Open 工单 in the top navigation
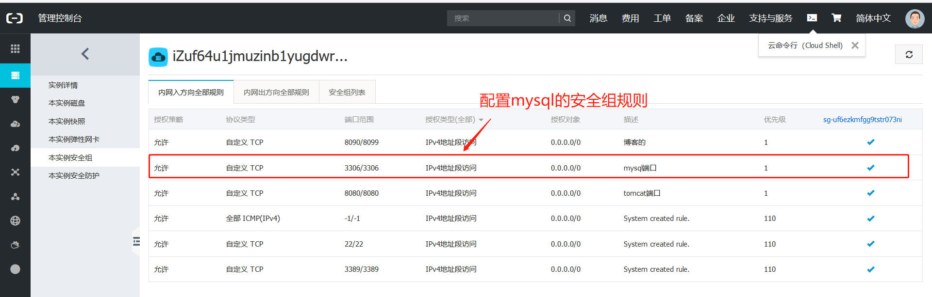The width and height of the screenshot is (932, 297). pyautogui.click(x=662, y=18)
